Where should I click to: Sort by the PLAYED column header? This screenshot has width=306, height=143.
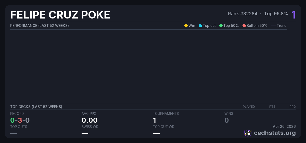click(x=249, y=107)
